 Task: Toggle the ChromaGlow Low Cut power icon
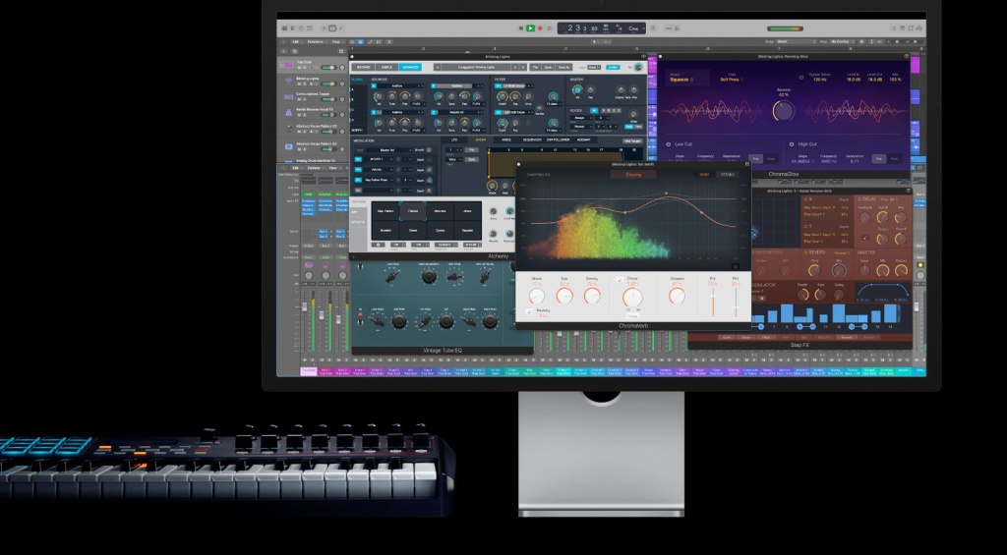669,144
